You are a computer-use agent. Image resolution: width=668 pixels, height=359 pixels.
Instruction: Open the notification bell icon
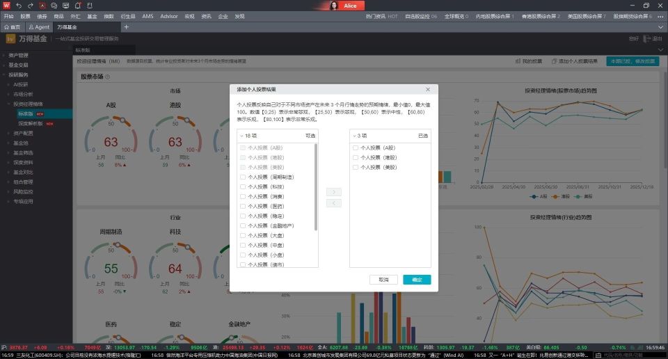[77, 6]
